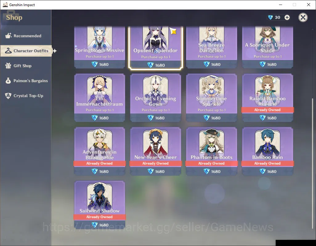Click the 30 crystal balance value
This screenshot has height=246, width=316.
click(278, 18)
